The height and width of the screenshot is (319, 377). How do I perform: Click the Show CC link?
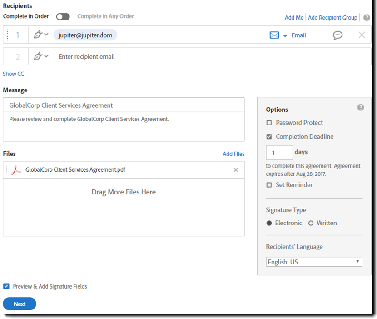tap(14, 74)
